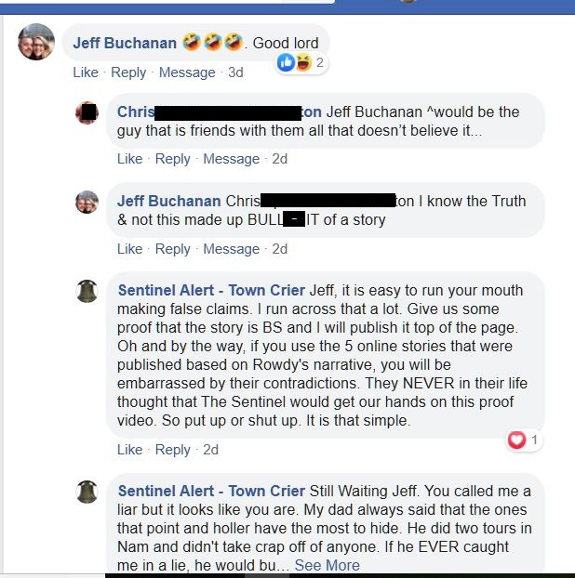Viewport: 575px width, 578px height.
Task: Click Jeff Buchanan's top comment profile picture
Action: point(36,42)
